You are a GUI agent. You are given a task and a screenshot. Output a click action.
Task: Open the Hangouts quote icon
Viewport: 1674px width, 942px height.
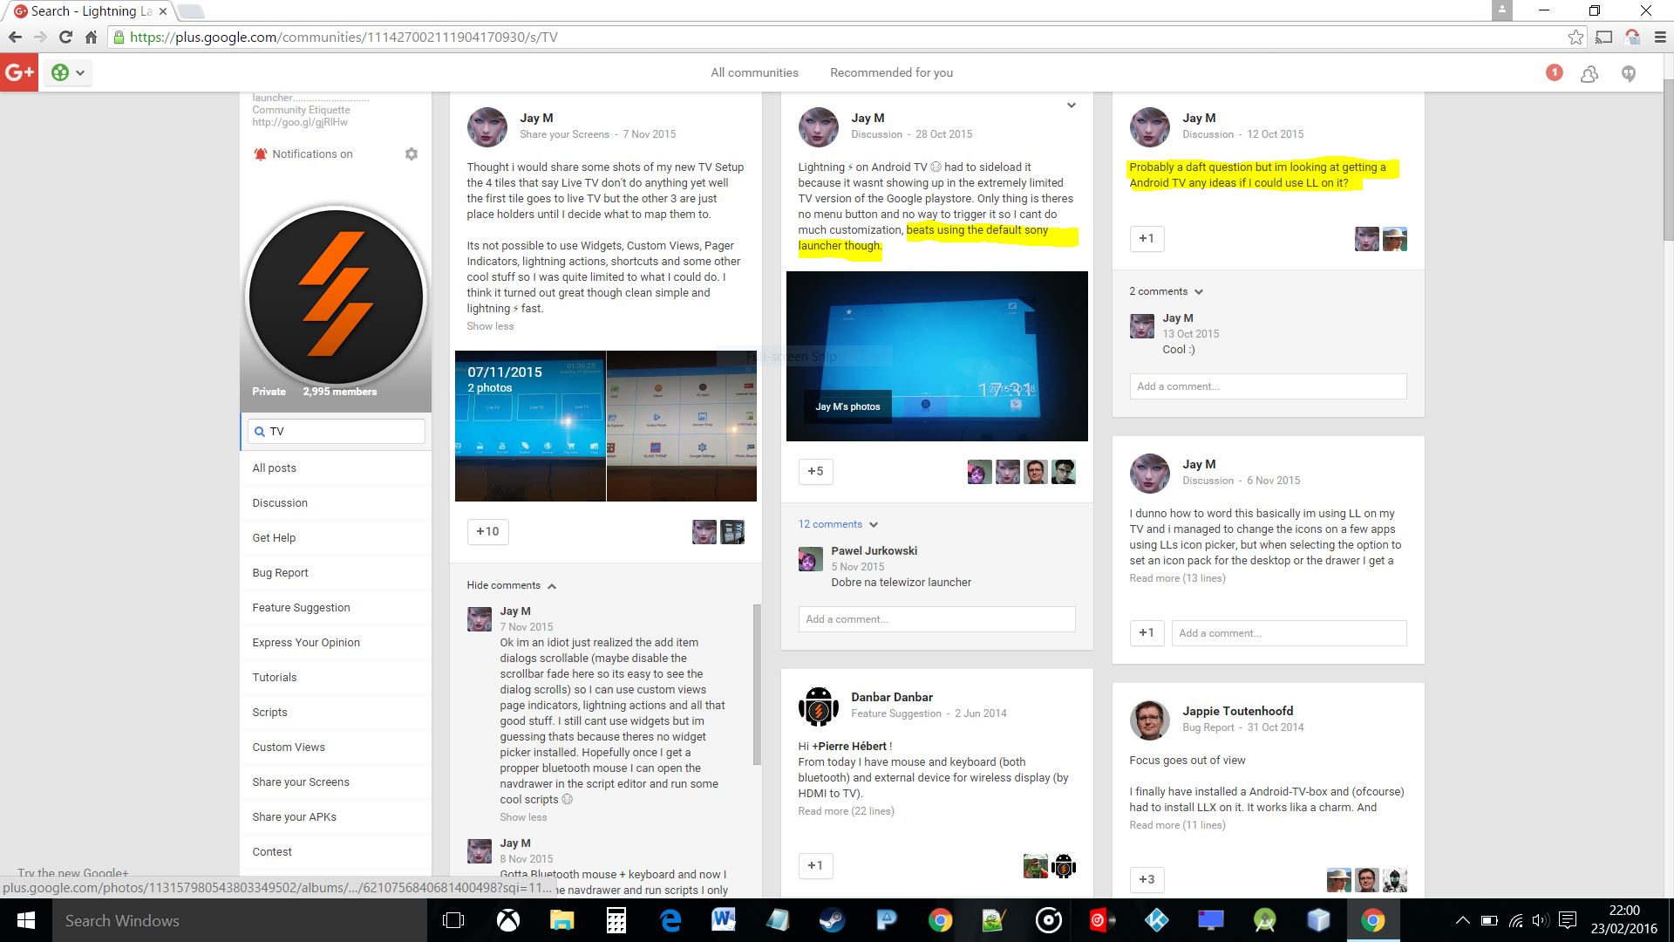(x=1628, y=74)
